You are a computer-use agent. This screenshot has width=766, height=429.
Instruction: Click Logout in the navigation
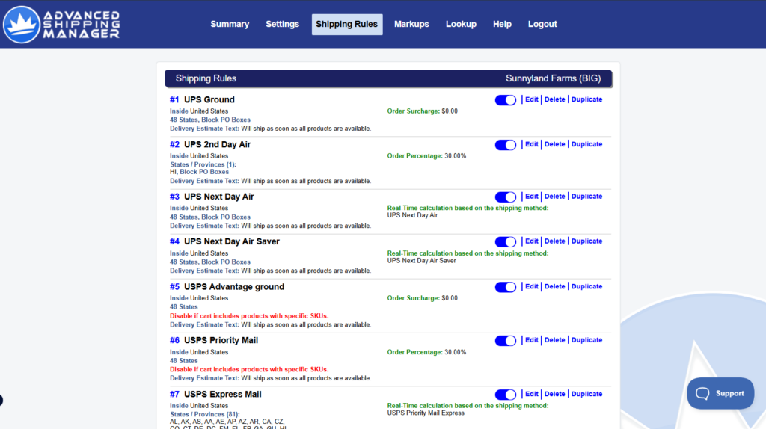click(x=542, y=25)
